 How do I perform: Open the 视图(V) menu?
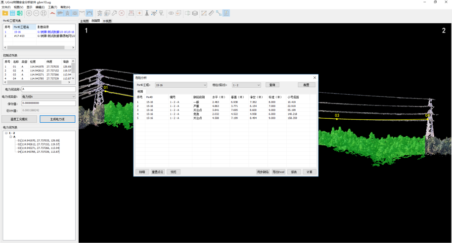coord(18,7)
